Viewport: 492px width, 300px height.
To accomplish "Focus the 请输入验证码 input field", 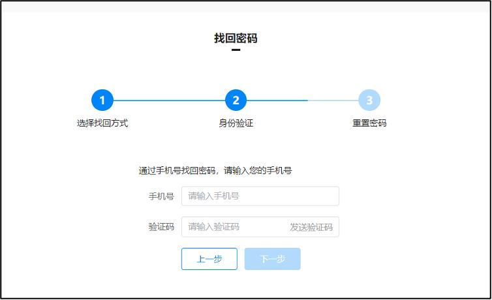I will pyautogui.click(x=234, y=227).
